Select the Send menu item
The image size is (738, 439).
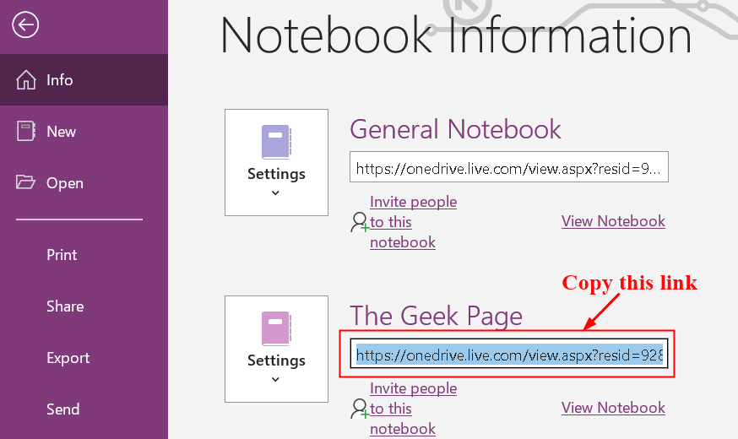[x=62, y=409]
